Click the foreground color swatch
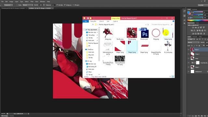This screenshot has height=117, width=208. pyautogui.click(x=188, y=12)
